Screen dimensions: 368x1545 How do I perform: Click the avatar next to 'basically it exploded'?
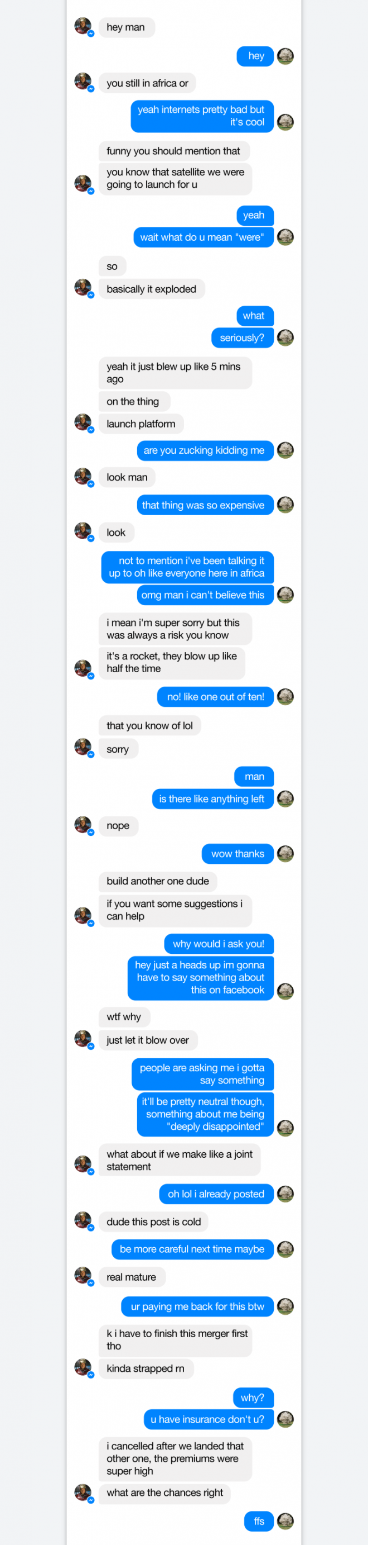[x=83, y=288]
